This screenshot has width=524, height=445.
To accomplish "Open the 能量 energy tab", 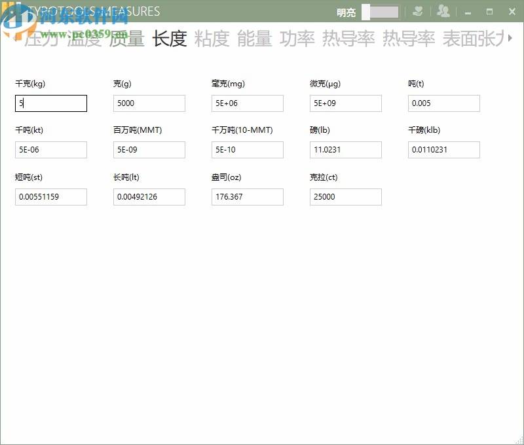I will pyautogui.click(x=255, y=39).
